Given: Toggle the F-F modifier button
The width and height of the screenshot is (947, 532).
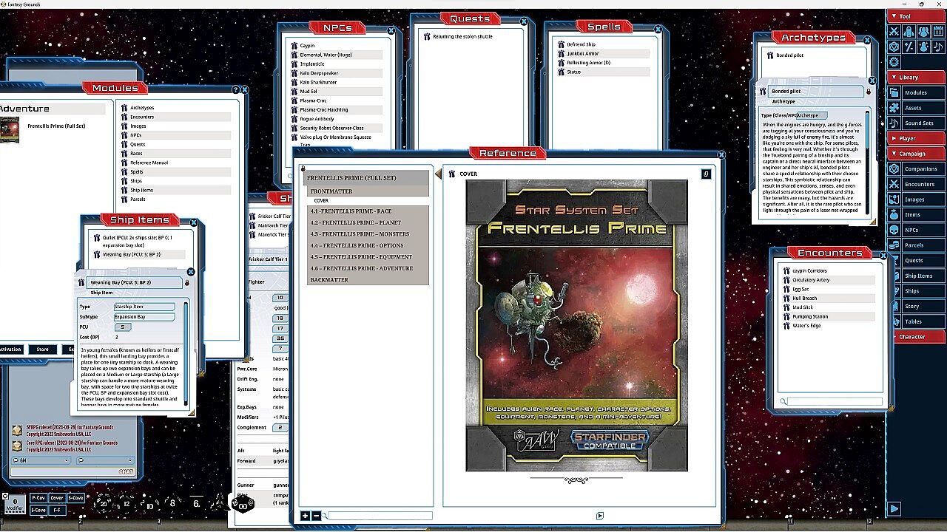Looking at the screenshot, I should (x=57, y=510).
